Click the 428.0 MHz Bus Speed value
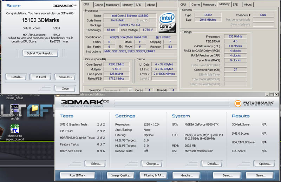 pos(116,74)
